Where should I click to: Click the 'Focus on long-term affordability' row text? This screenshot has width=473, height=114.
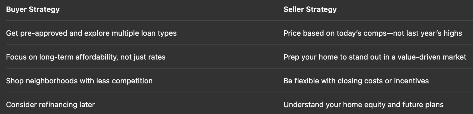pos(86,57)
